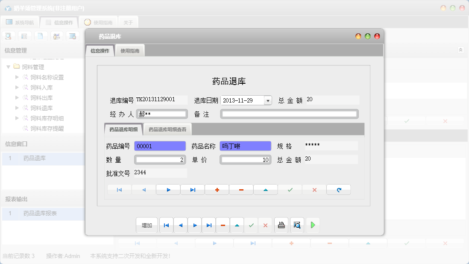Click the print icon on the bottom toolbar
Image resolution: width=469 pixels, height=264 pixels.
coord(281,225)
